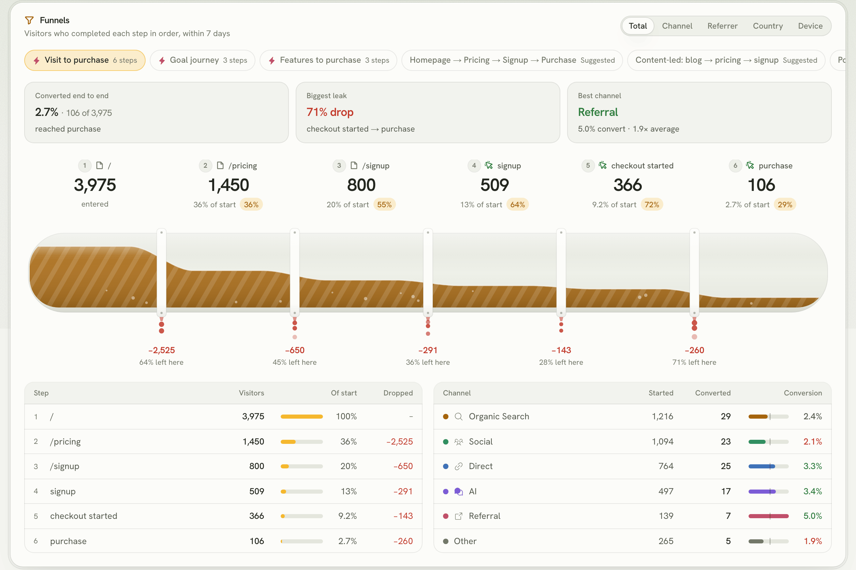The width and height of the screenshot is (856, 570).
Task: Click the lightning icon on Goal journey
Action: tap(162, 60)
